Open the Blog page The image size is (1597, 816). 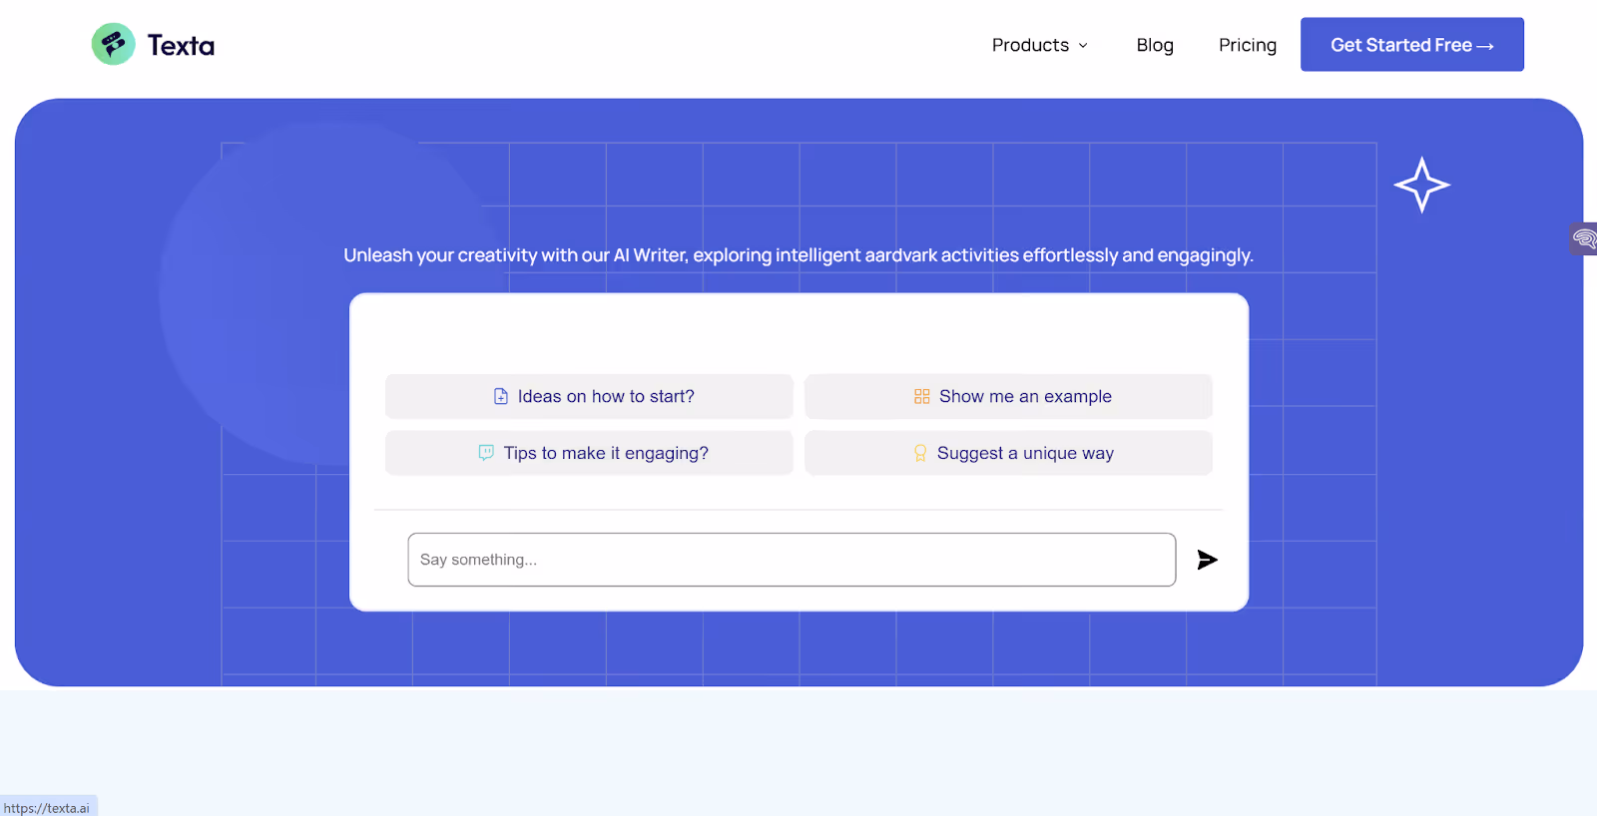(x=1155, y=45)
